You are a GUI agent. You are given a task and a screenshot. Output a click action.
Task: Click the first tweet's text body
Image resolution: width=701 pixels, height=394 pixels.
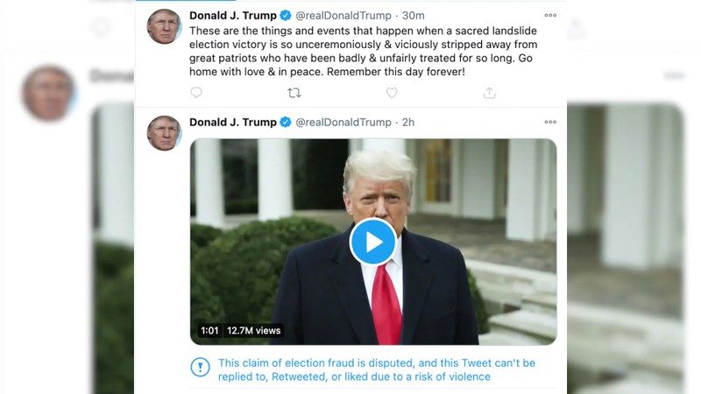click(x=363, y=52)
